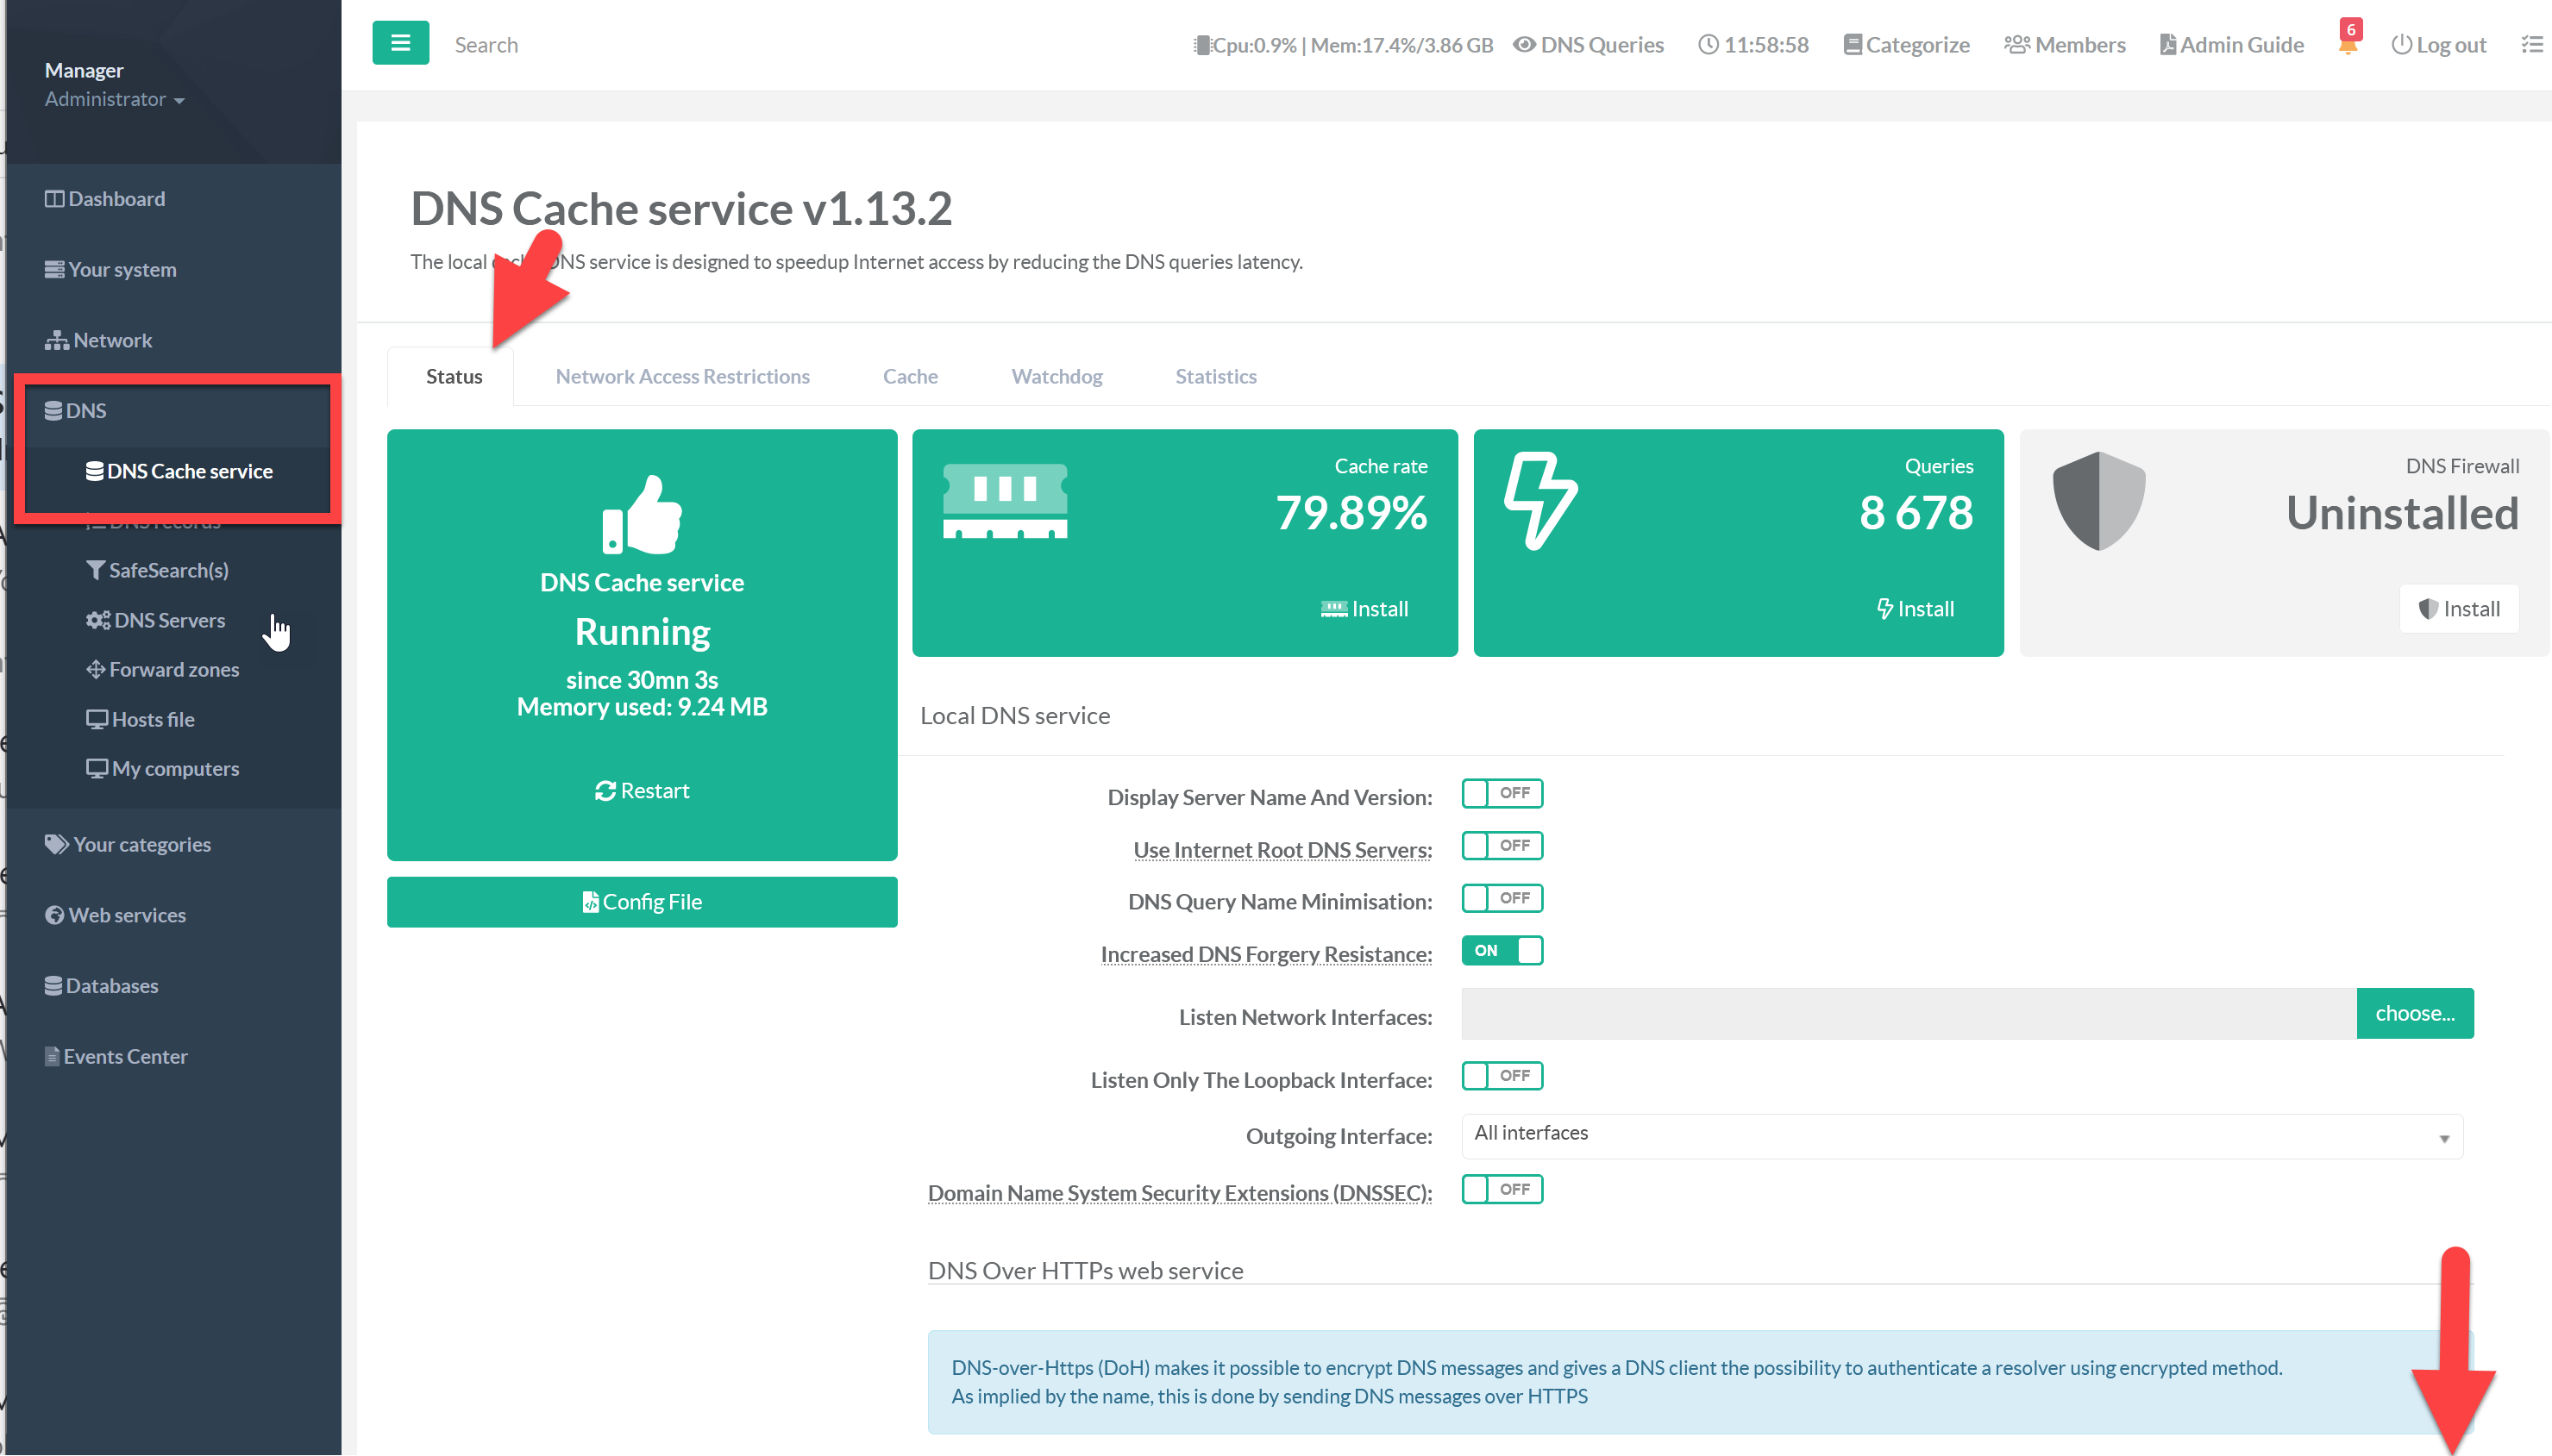Open the Outgoing Interface dropdown
The width and height of the screenshot is (2552, 1456).
(1959, 1135)
